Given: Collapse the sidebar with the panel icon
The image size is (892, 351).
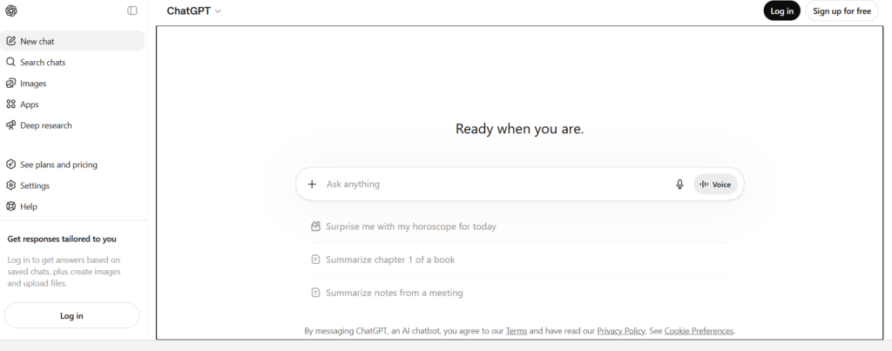Looking at the screenshot, I should (x=132, y=10).
